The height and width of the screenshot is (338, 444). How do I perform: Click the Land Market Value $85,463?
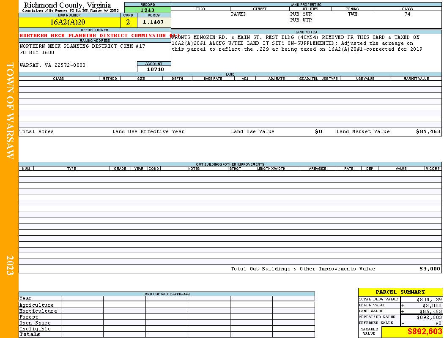click(428, 131)
